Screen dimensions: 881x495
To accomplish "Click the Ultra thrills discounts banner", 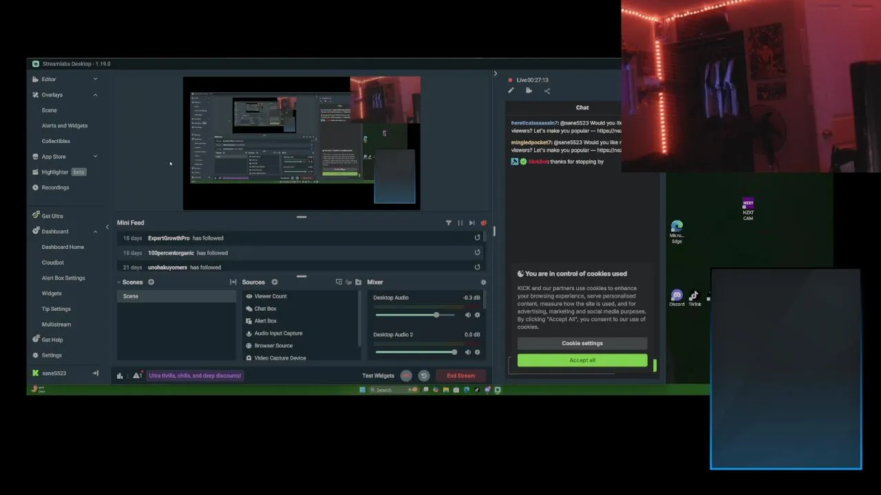I will click(x=195, y=375).
